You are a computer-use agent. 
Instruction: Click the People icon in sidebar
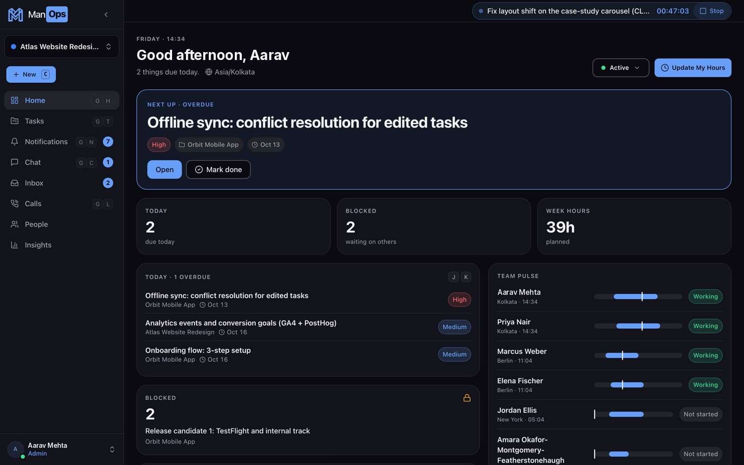14,224
